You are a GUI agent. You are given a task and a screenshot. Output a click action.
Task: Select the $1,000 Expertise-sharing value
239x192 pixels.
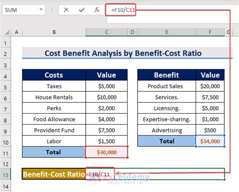[x=210, y=119]
